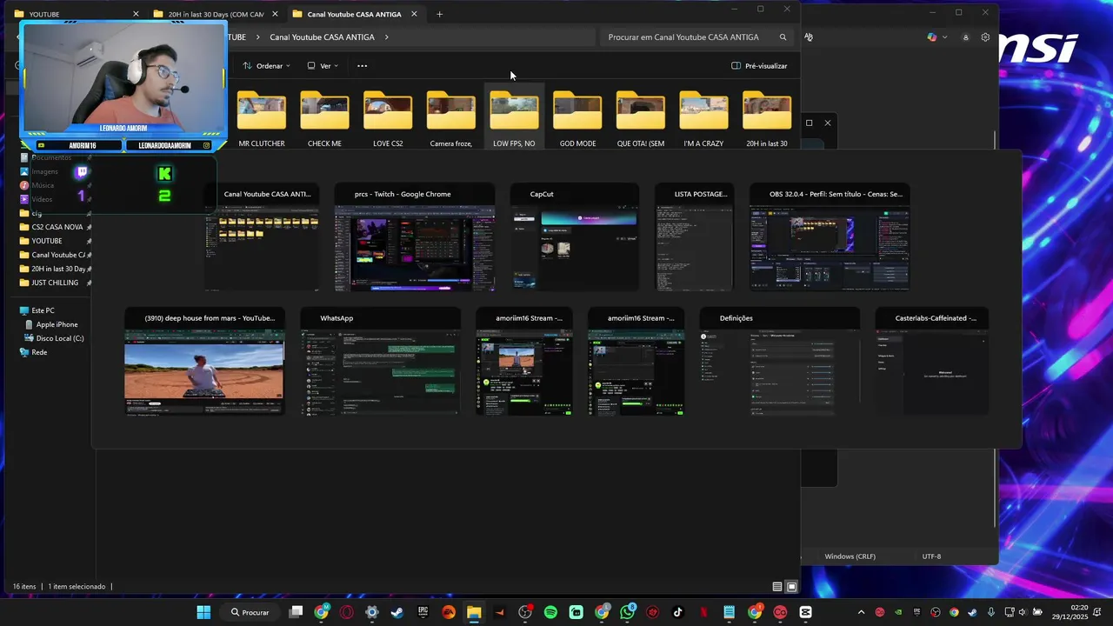Switch to details view layout icon

(x=777, y=587)
